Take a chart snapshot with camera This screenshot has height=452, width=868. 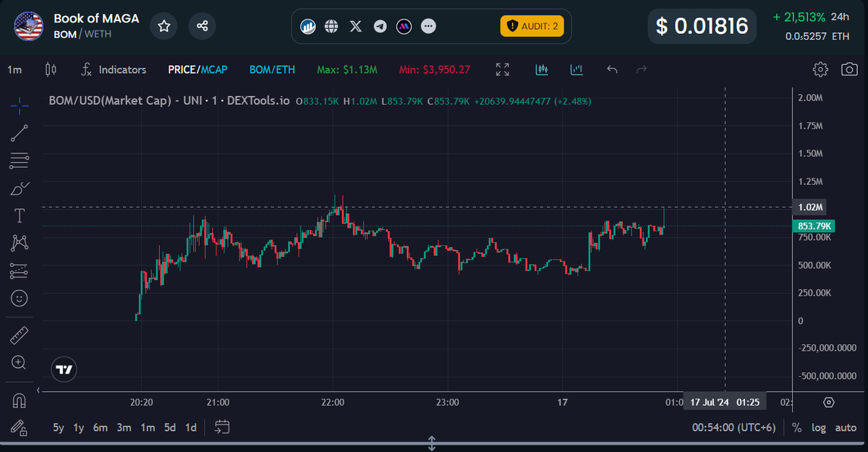[849, 70]
